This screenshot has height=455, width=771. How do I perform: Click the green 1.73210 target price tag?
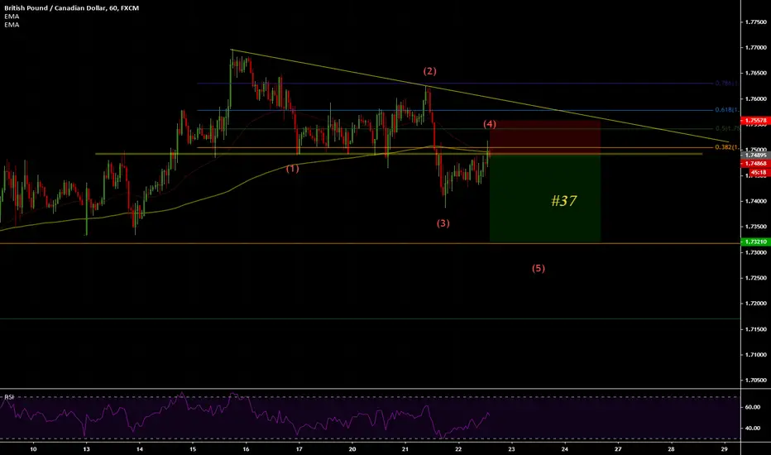coord(755,242)
